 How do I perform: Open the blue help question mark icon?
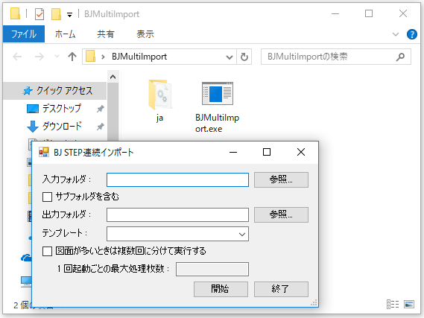(x=411, y=34)
